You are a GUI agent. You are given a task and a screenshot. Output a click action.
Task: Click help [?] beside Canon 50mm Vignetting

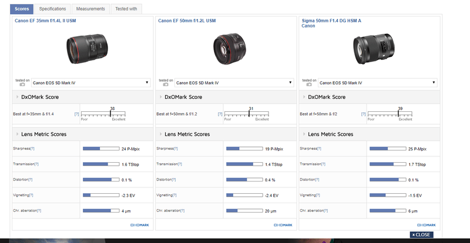click(x=174, y=194)
